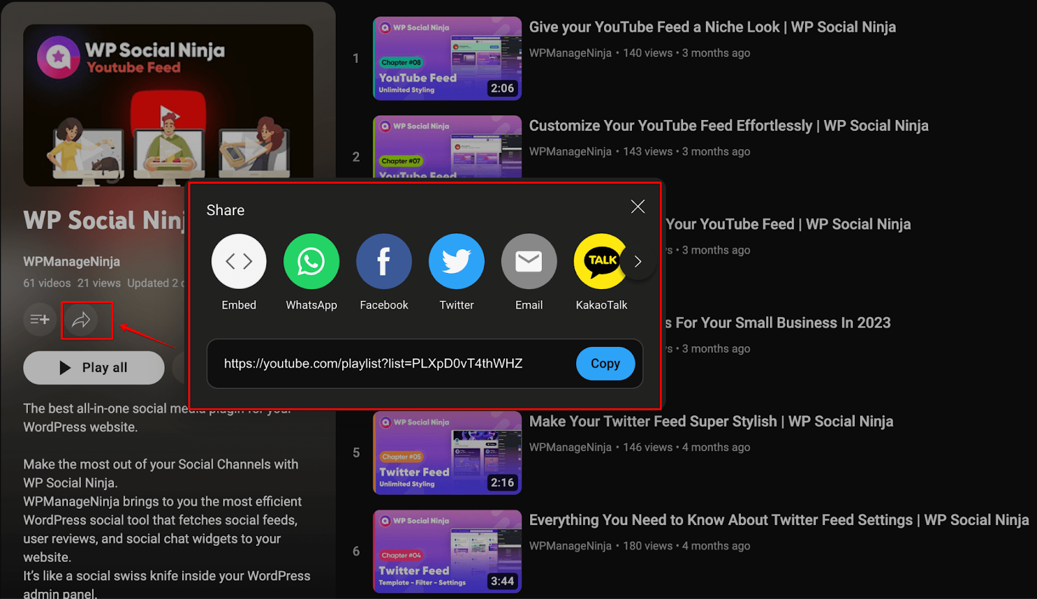Click WPManageNinja under the 140 views video

pyautogui.click(x=570, y=53)
